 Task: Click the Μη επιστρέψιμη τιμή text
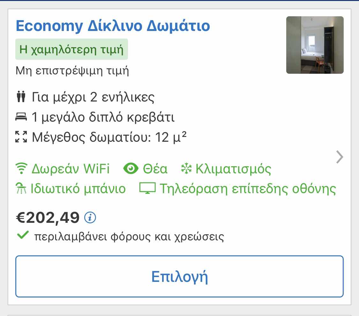72,71
